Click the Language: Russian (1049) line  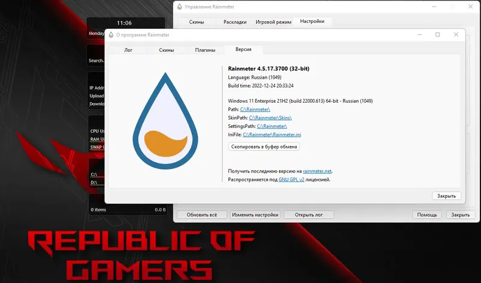click(x=254, y=78)
